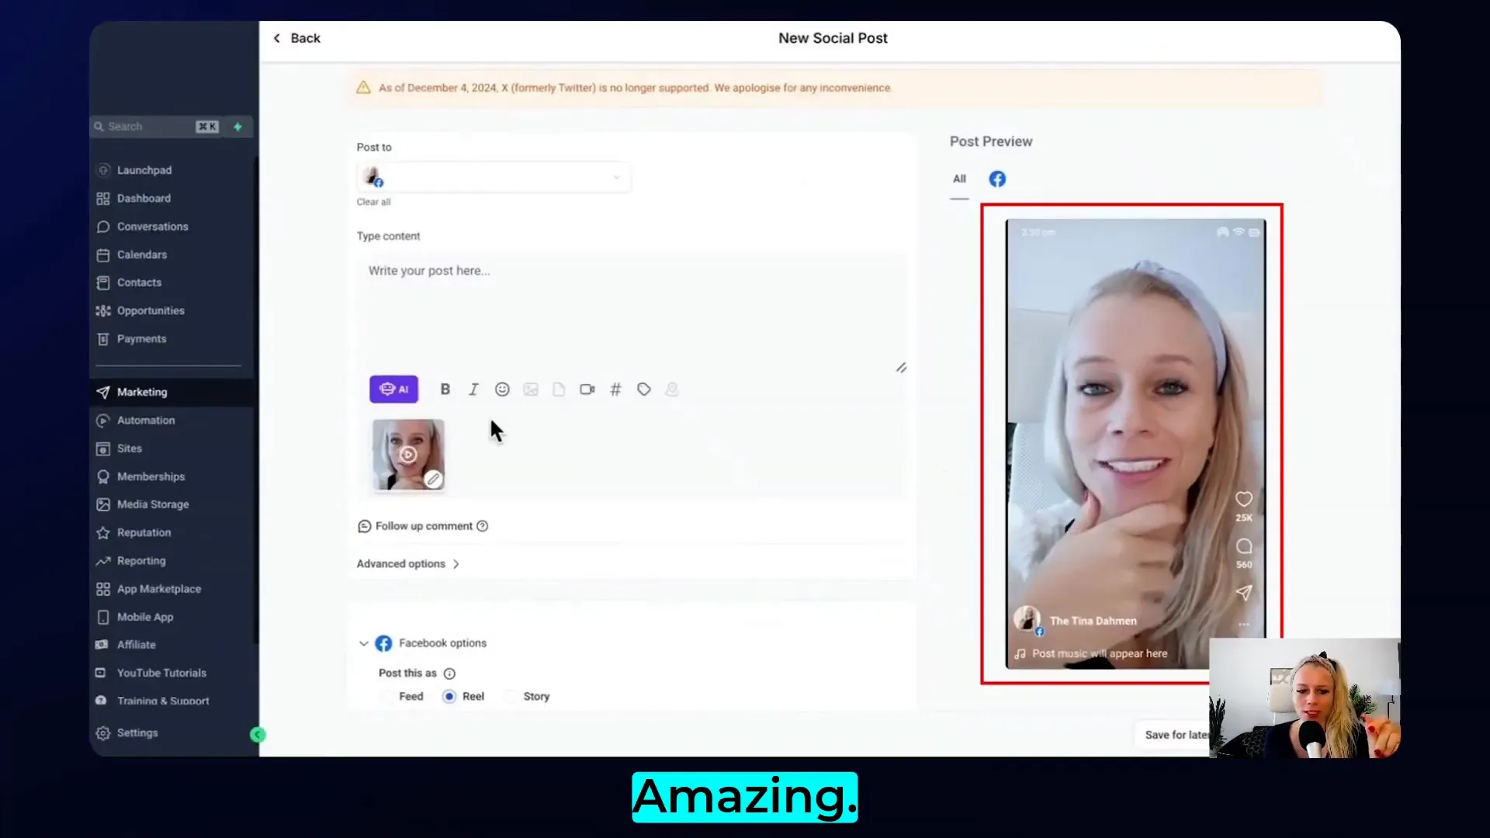Click the share icon in the preview
The width and height of the screenshot is (1490, 838).
point(1244,593)
